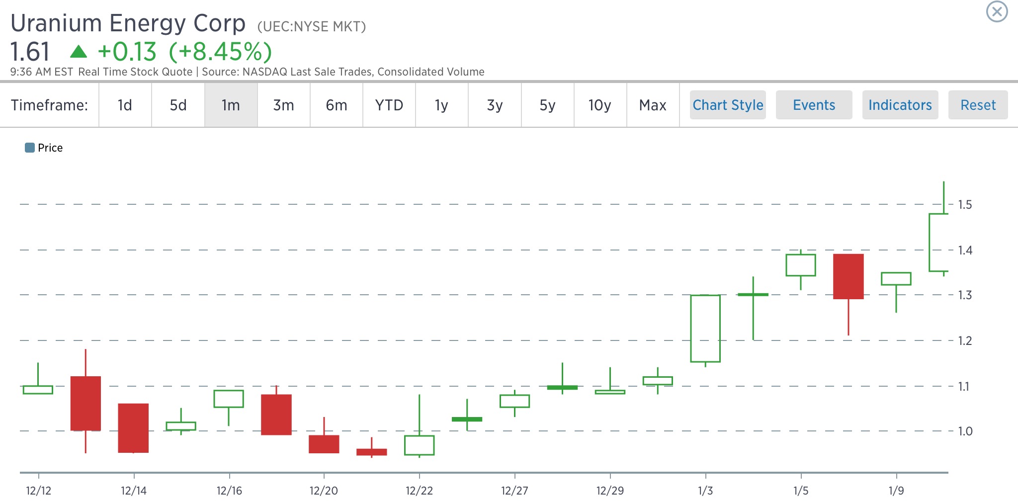Switch to the 6m timeframe

(337, 105)
